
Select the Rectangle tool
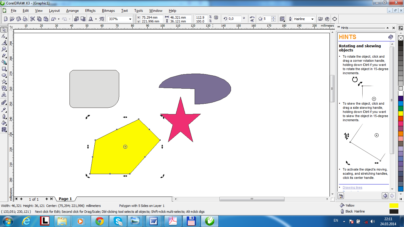(4, 69)
